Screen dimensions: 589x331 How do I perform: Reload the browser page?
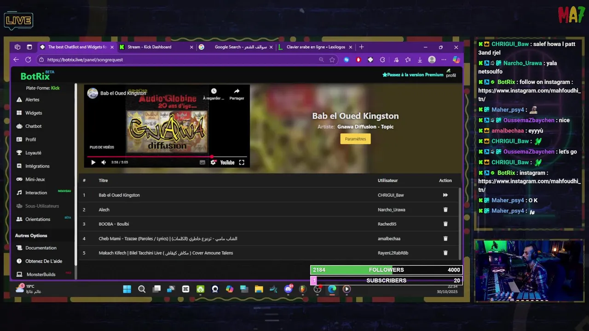[x=28, y=60]
